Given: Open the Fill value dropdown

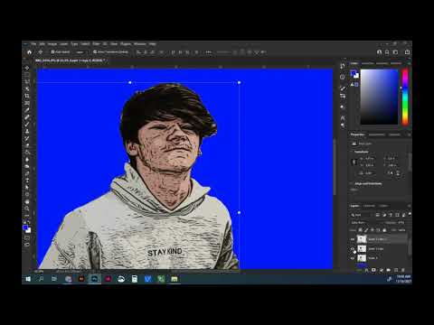Looking at the screenshot, I should 402,230.
